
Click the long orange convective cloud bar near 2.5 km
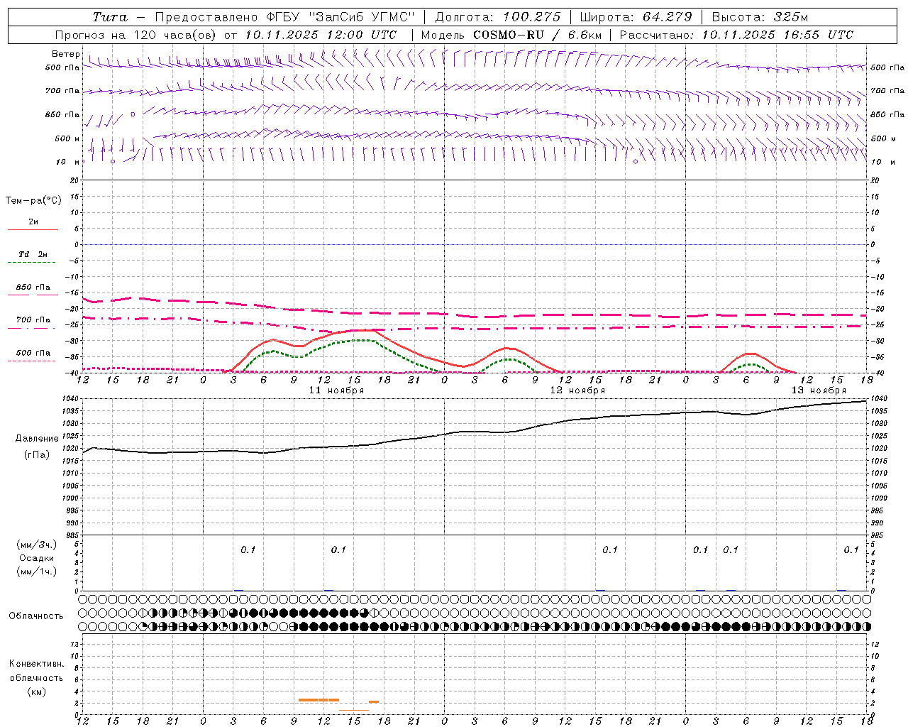point(319,700)
